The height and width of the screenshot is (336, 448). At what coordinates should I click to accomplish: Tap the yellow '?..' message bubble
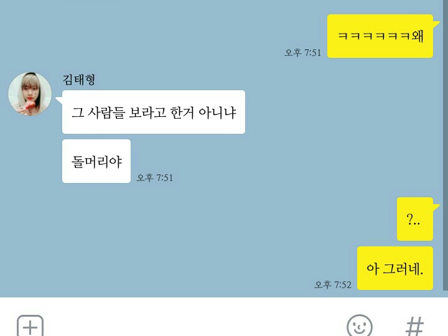click(x=415, y=219)
